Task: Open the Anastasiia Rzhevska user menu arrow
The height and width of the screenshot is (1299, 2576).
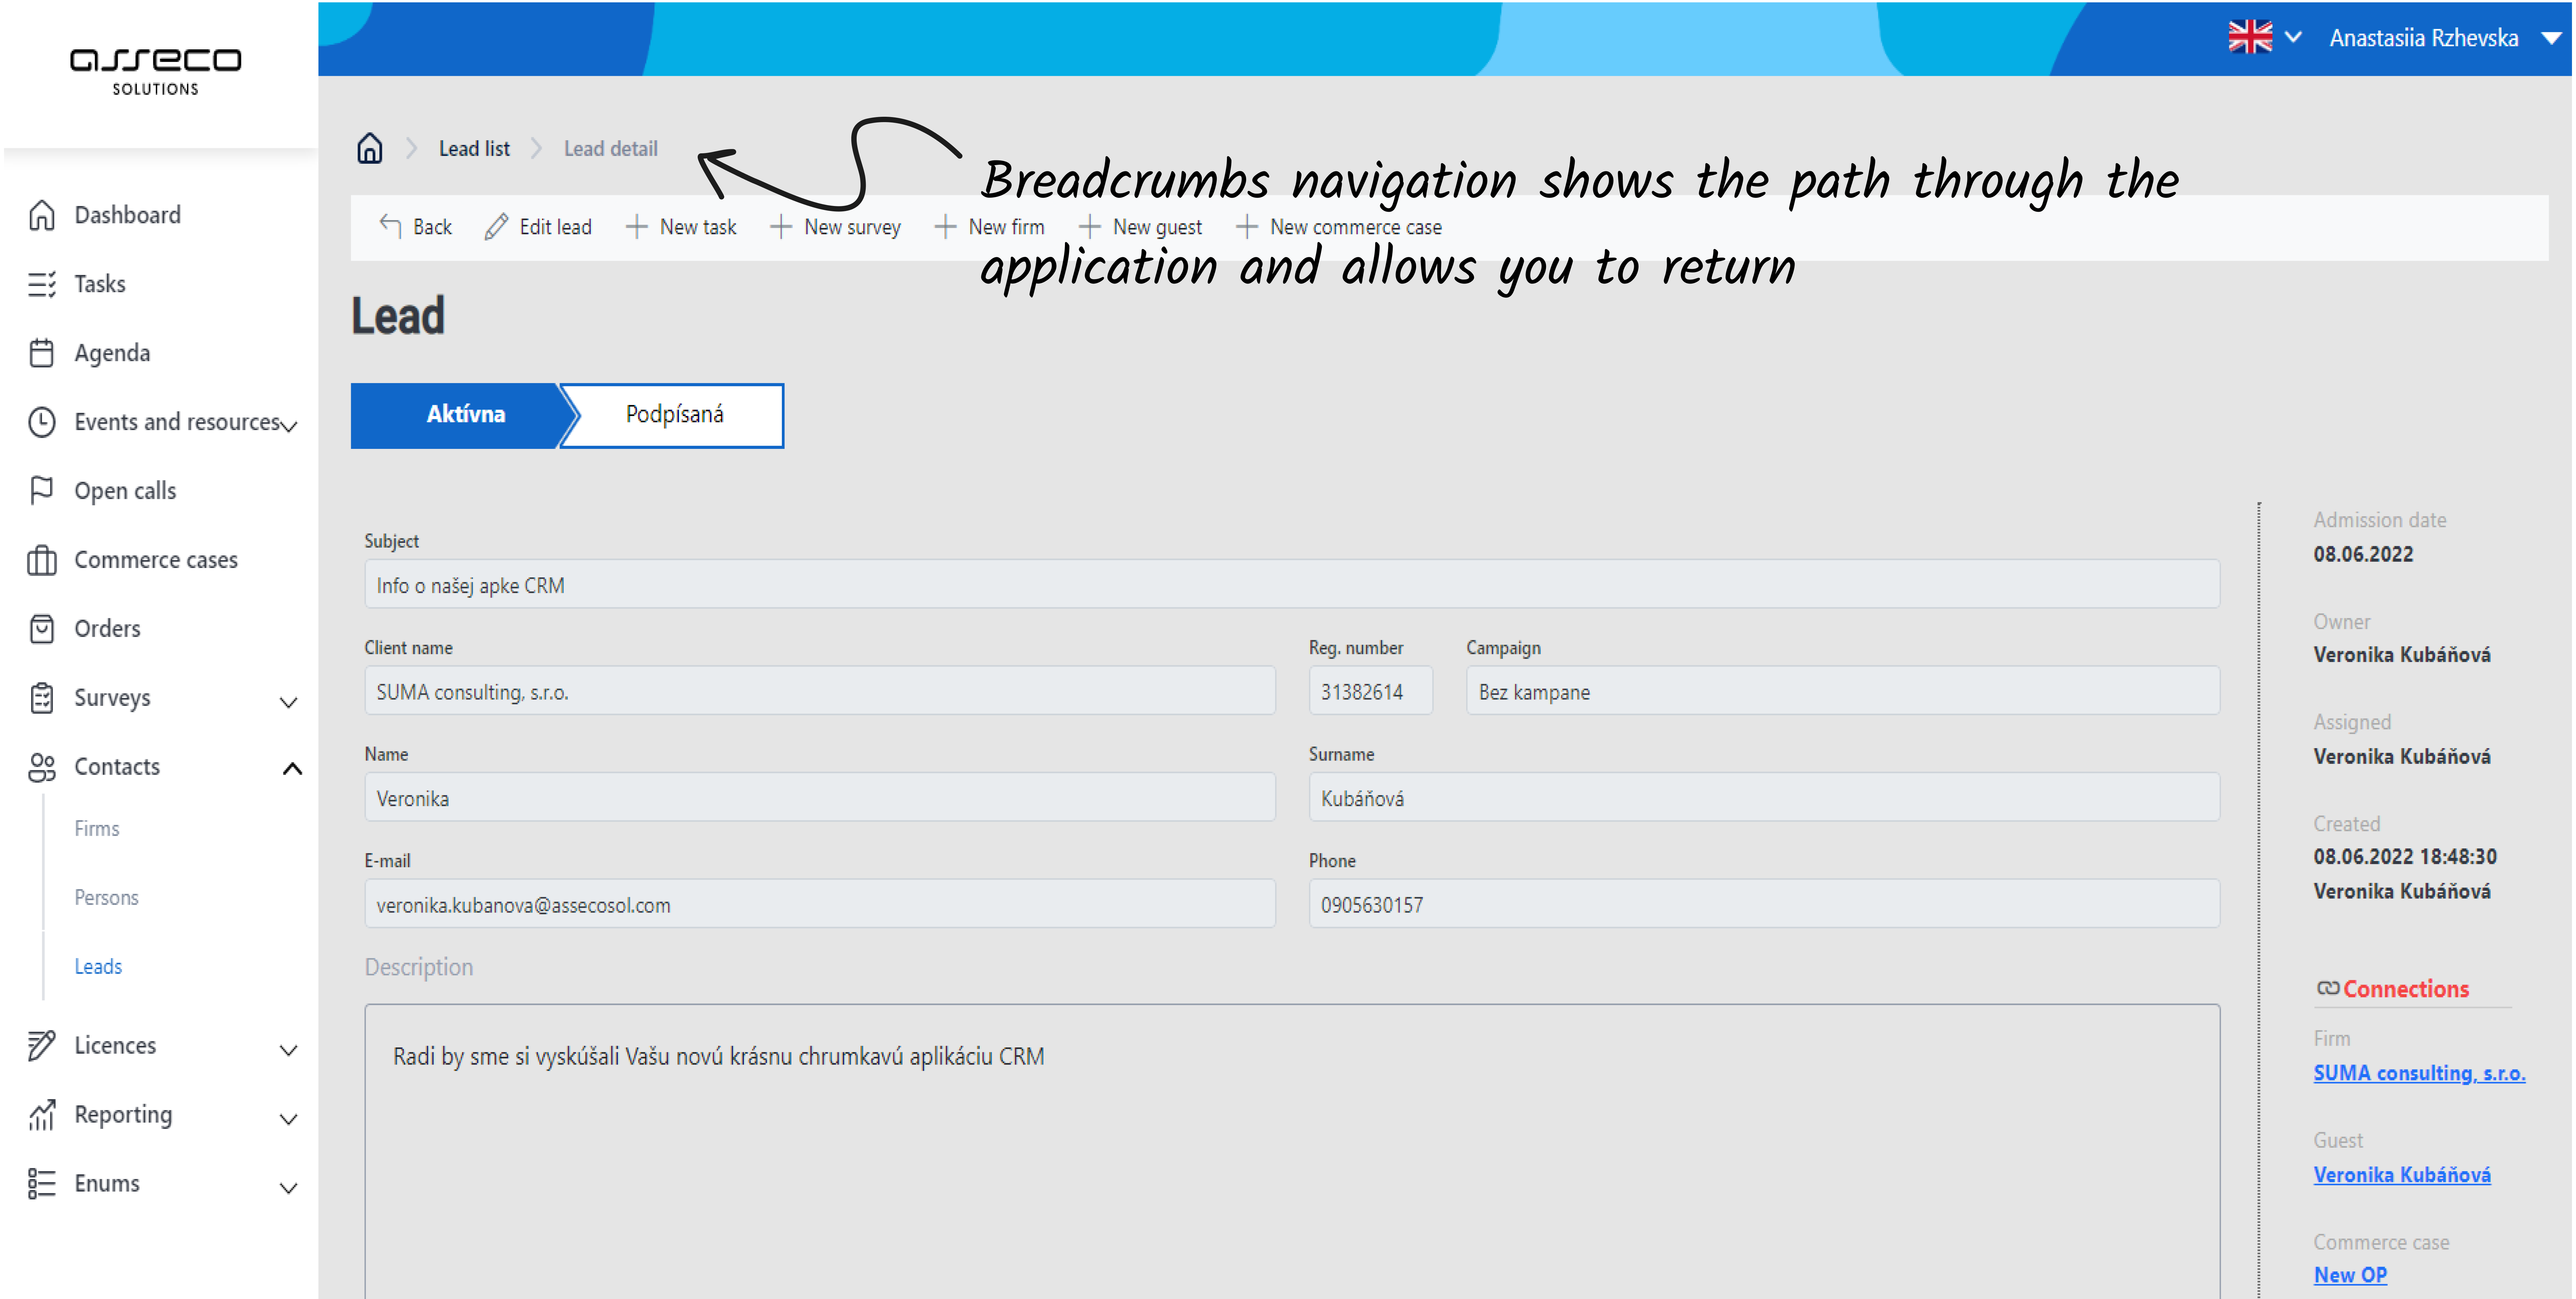Action: [x=2552, y=38]
